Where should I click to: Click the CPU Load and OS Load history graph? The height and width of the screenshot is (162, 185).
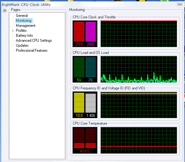tap(139, 69)
